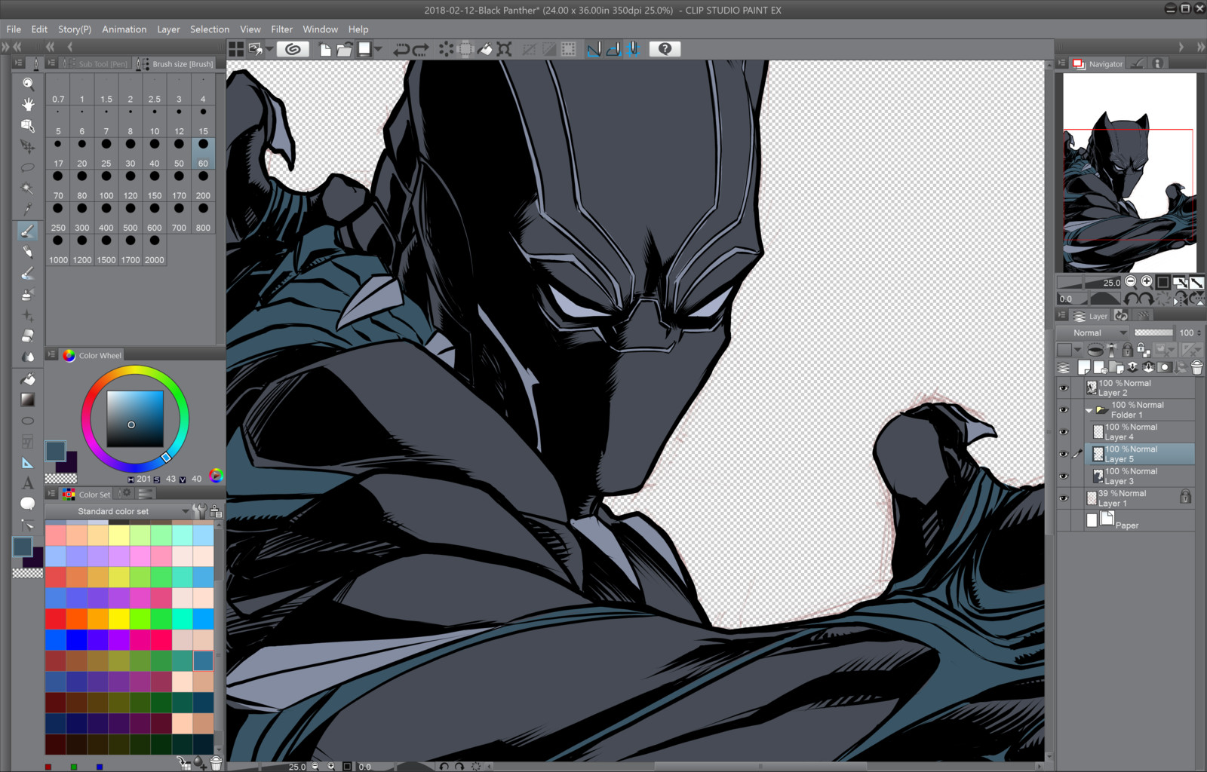Select the Auto select magic wand tool
Viewport: 1207px width, 772px height.
coord(28,188)
